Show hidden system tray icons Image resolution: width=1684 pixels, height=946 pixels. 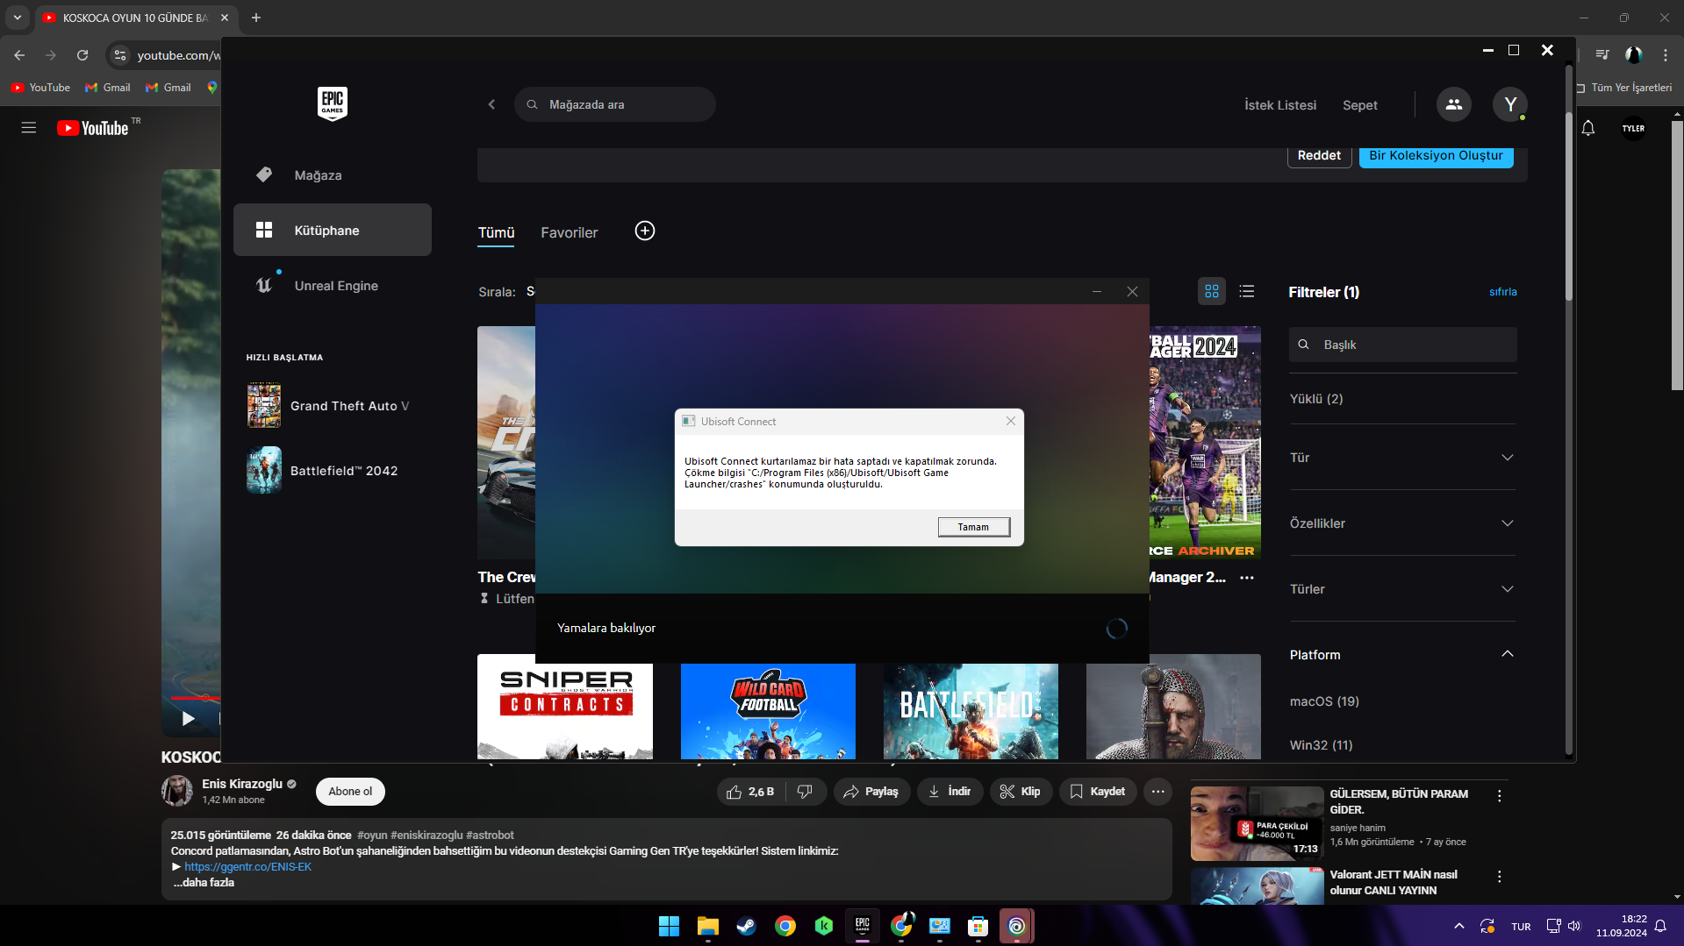pyautogui.click(x=1458, y=926)
